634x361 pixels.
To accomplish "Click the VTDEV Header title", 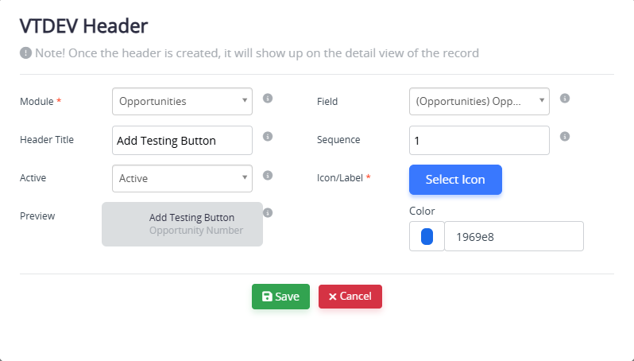I will tap(83, 26).
